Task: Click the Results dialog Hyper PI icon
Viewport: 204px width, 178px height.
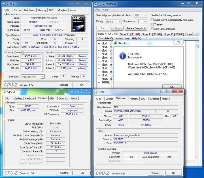Action: pyautogui.click(x=115, y=43)
